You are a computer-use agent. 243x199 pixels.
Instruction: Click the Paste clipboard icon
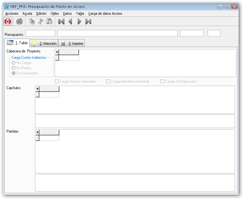(x=49, y=21)
